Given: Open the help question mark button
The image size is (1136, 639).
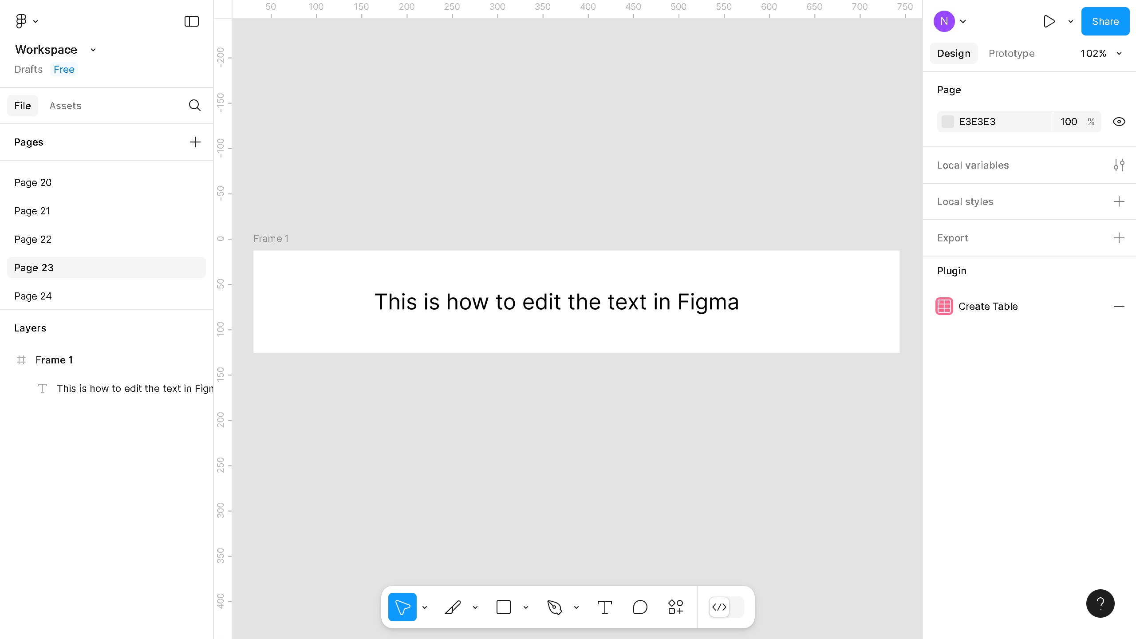Looking at the screenshot, I should click(1100, 603).
